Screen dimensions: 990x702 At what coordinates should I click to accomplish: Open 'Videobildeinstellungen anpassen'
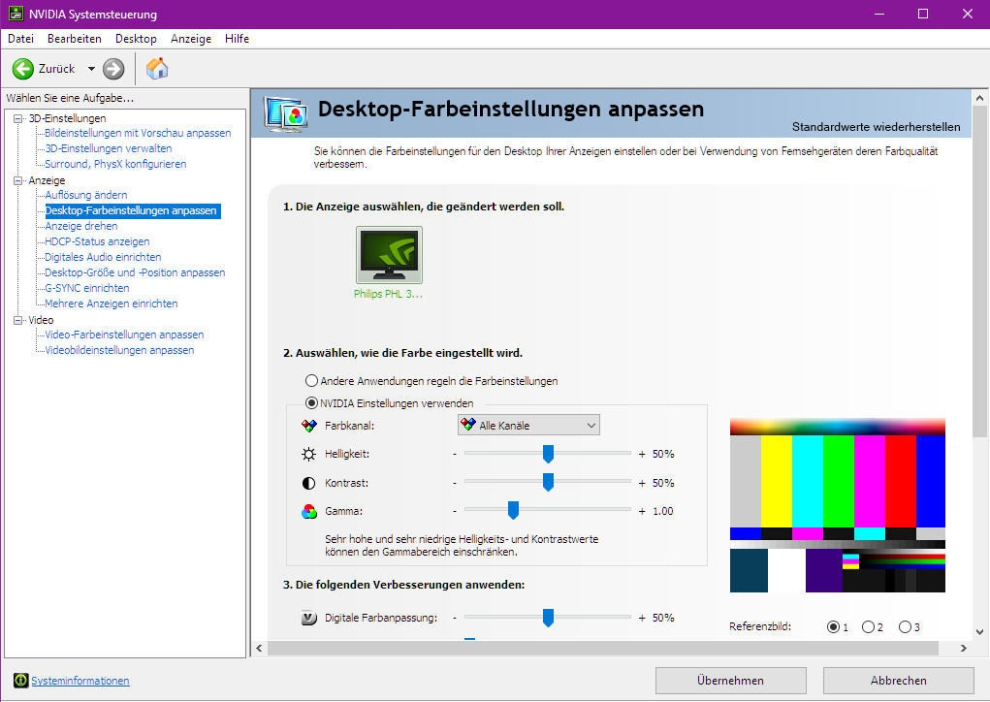tap(119, 350)
